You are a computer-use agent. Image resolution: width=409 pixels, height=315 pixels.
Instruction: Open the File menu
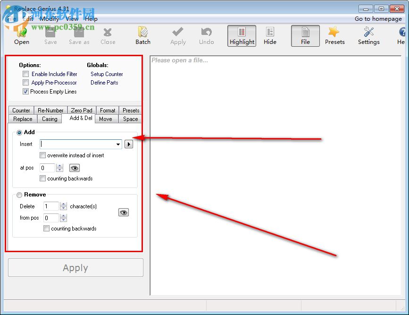pos(11,19)
